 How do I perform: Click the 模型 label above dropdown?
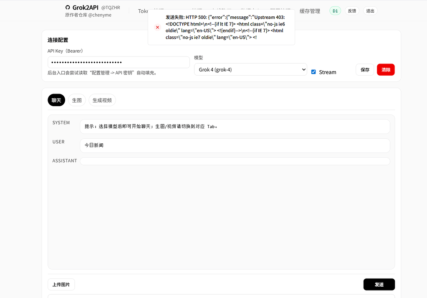[x=199, y=58]
